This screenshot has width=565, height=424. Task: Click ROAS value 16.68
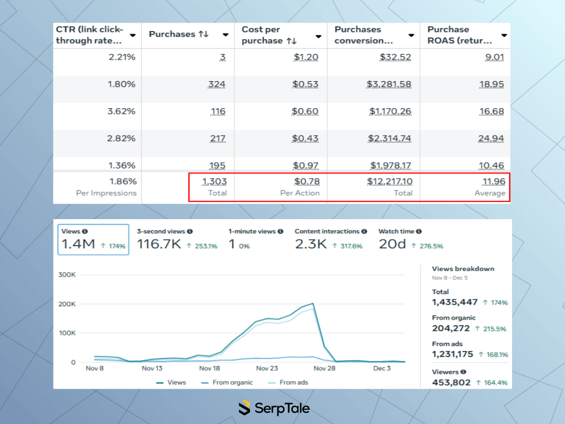492,112
